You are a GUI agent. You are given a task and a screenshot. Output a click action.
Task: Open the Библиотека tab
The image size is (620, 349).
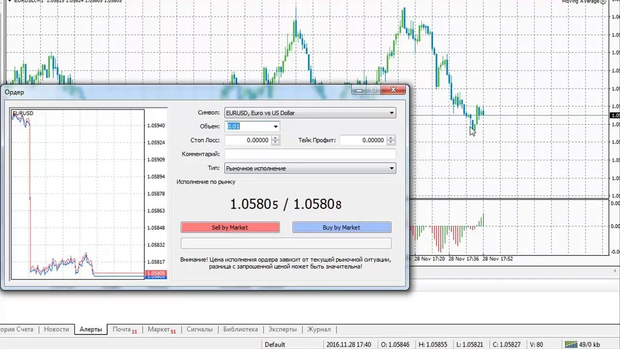240,329
